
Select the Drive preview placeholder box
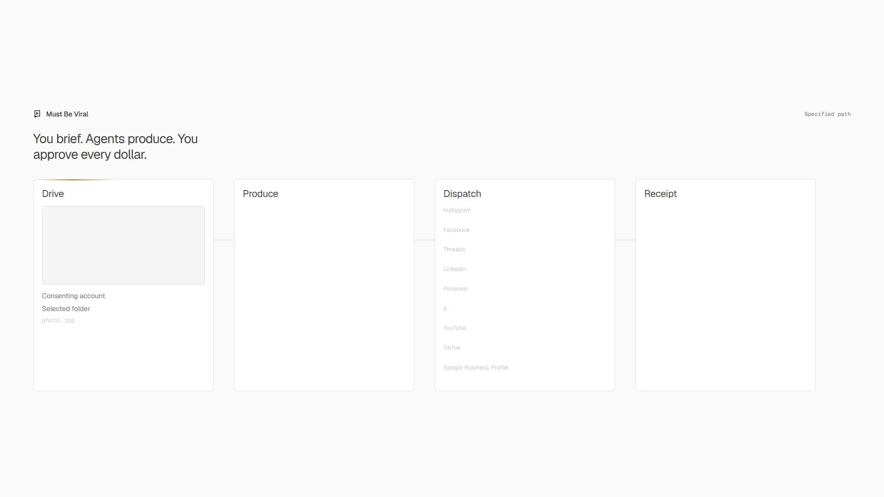click(123, 245)
